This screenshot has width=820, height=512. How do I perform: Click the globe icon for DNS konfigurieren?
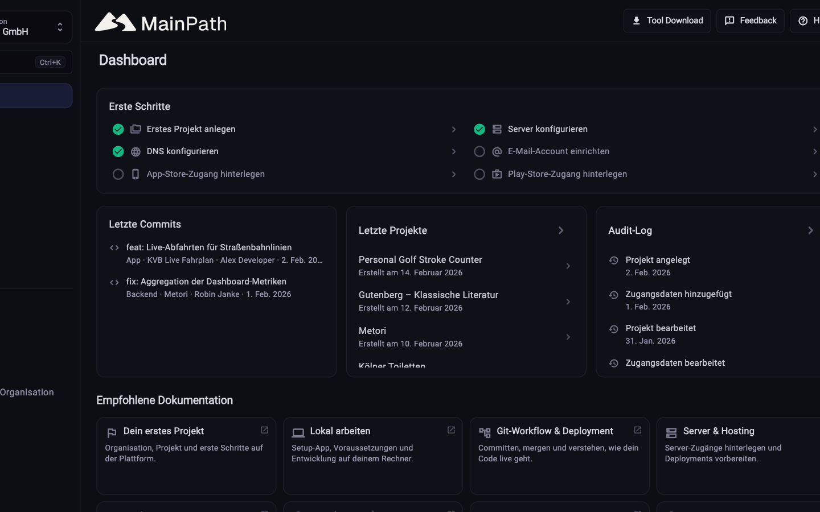coord(136,152)
